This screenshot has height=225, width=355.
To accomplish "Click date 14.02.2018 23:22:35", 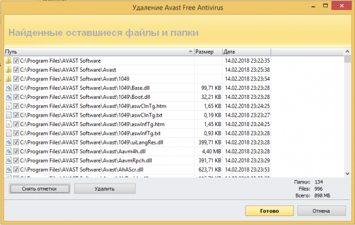I will click(247, 61).
